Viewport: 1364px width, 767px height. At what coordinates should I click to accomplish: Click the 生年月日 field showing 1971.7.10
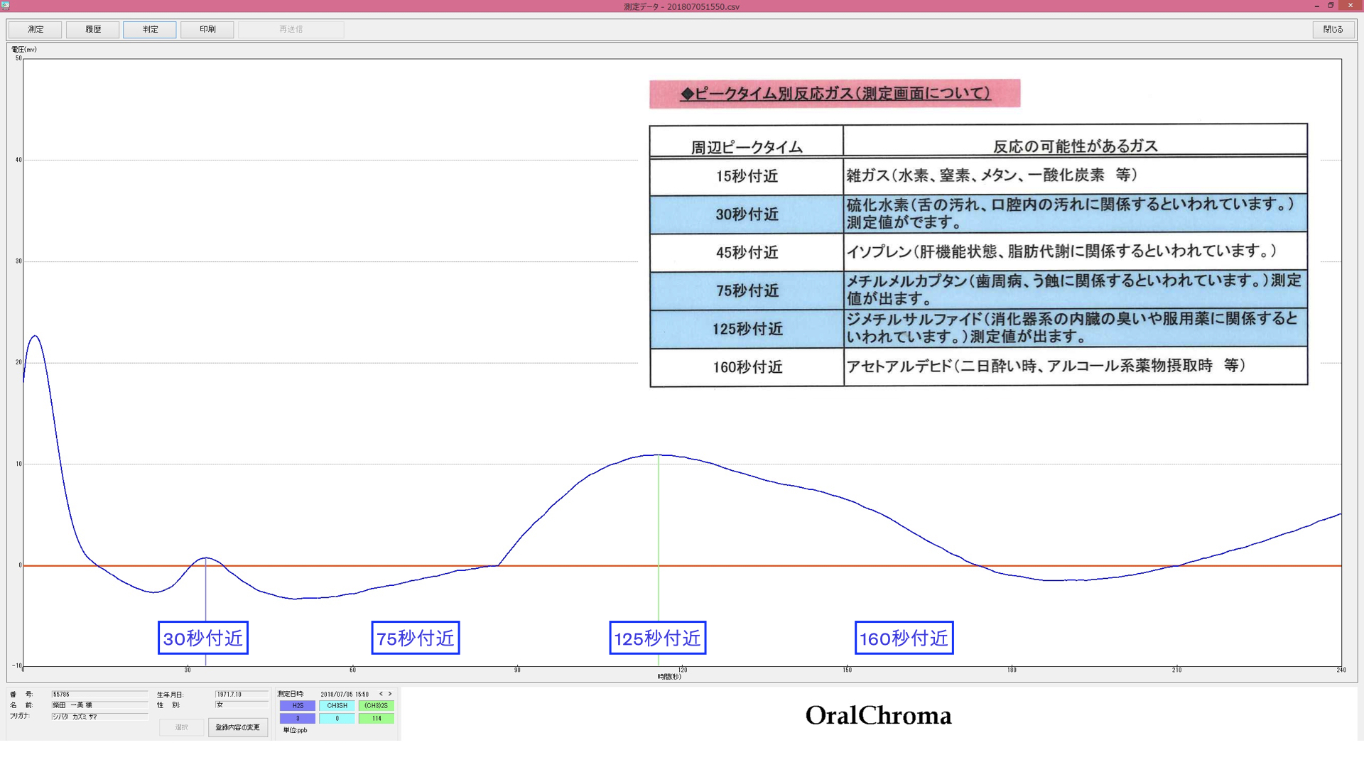[242, 695]
